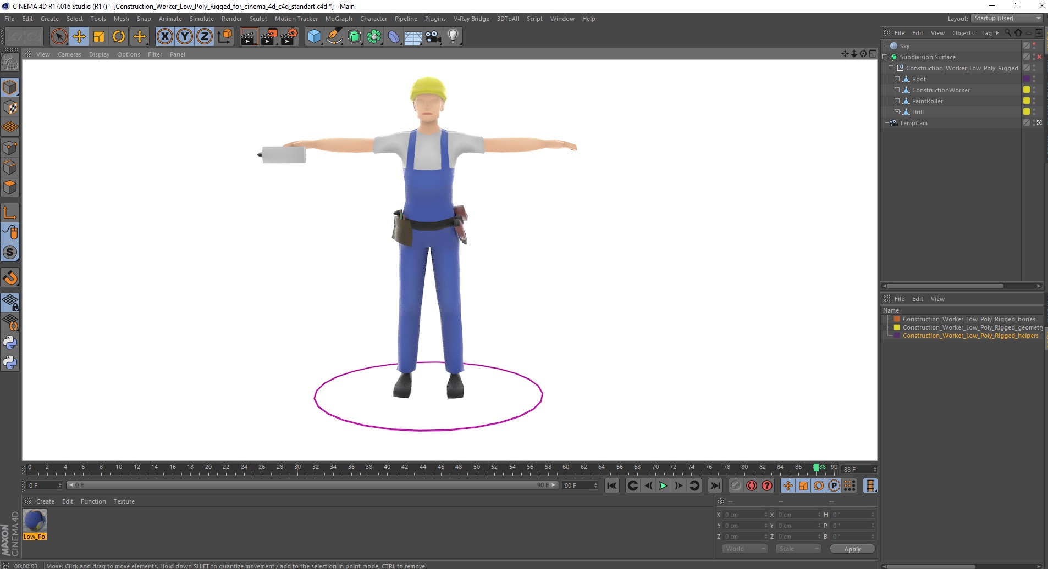Add a Camera object

(433, 37)
